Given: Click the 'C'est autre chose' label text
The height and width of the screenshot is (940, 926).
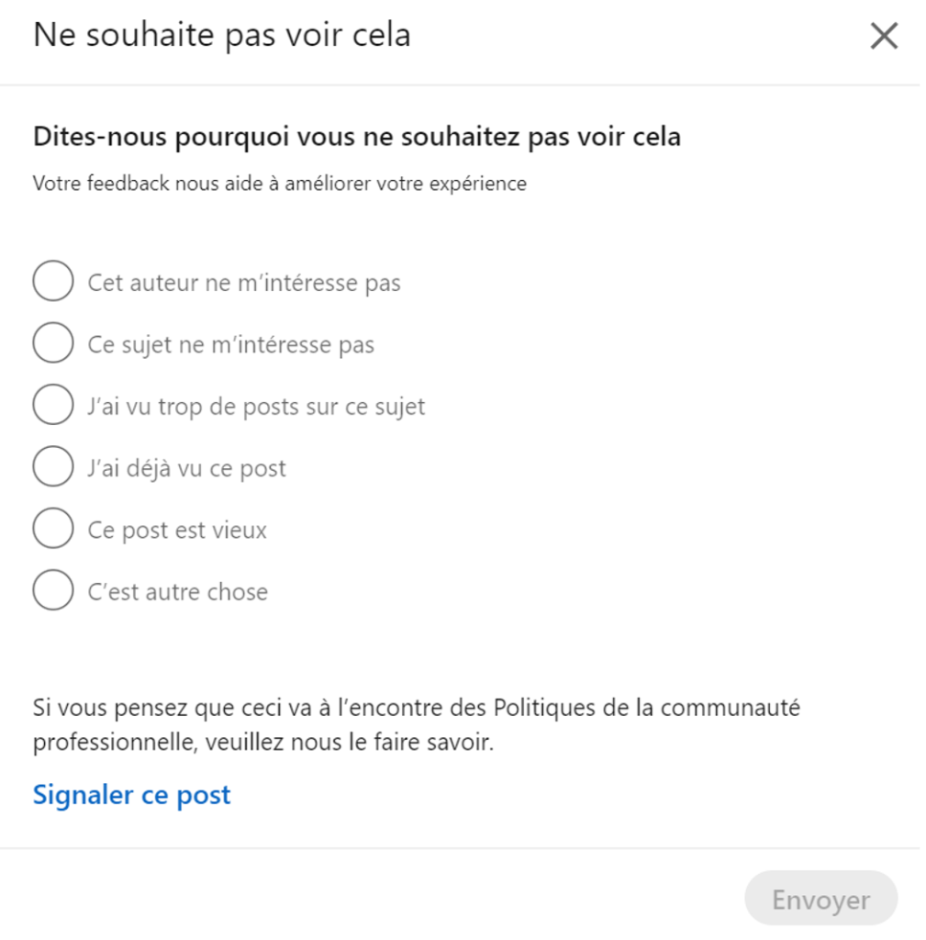Looking at the screenshot, I should click(x=178, y=592).
